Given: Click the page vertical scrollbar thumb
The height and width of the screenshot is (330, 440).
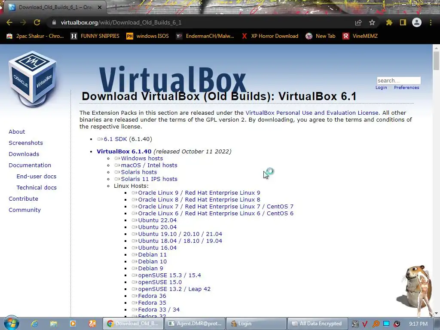Looking at the screenshot, I should pyautogui.click(x=436, y=61).
